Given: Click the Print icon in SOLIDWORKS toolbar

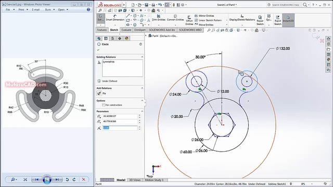Looking at the screenshot, I should click(153, 5).
